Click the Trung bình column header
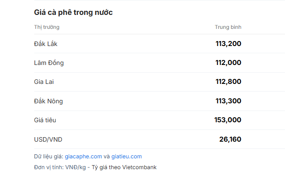 pos(228,27)
